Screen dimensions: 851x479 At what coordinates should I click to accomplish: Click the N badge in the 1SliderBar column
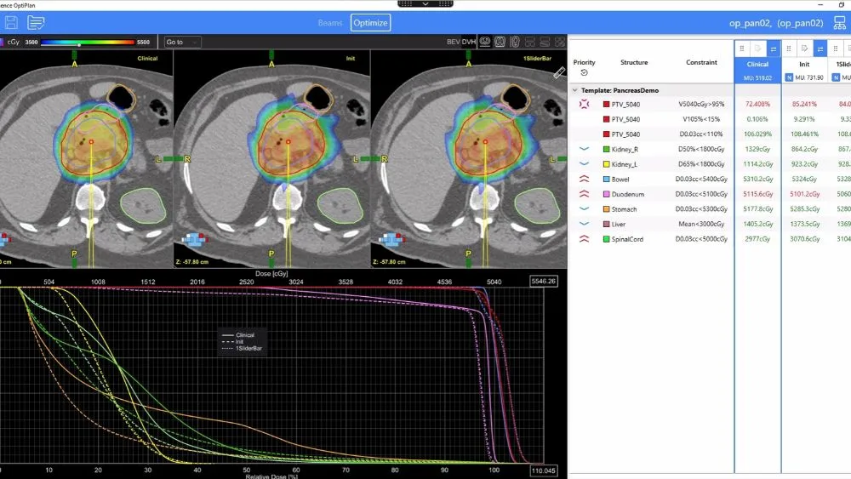[x=836, y=77]
